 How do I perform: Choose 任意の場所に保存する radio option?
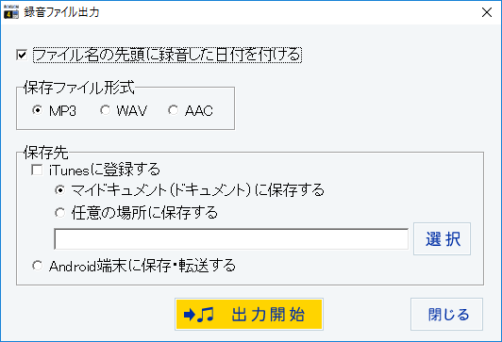pos(59,213)
